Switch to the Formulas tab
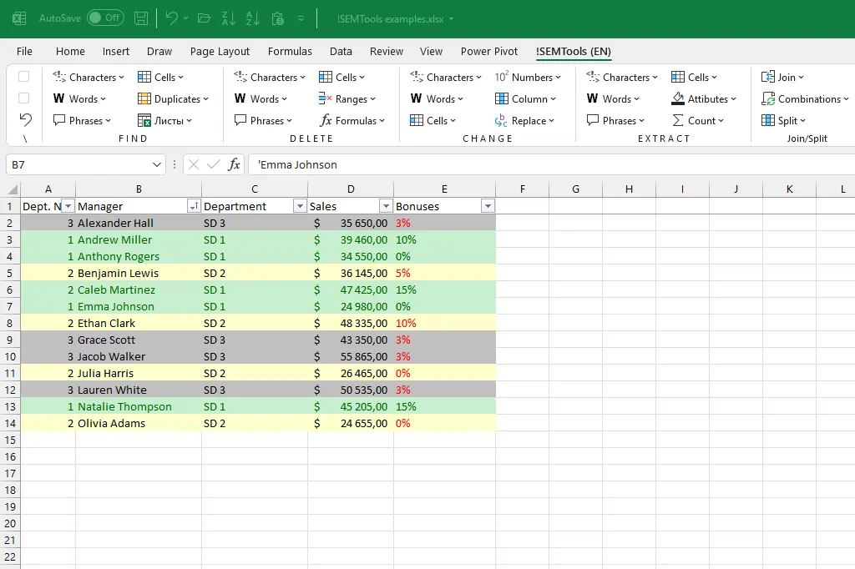 290,51
